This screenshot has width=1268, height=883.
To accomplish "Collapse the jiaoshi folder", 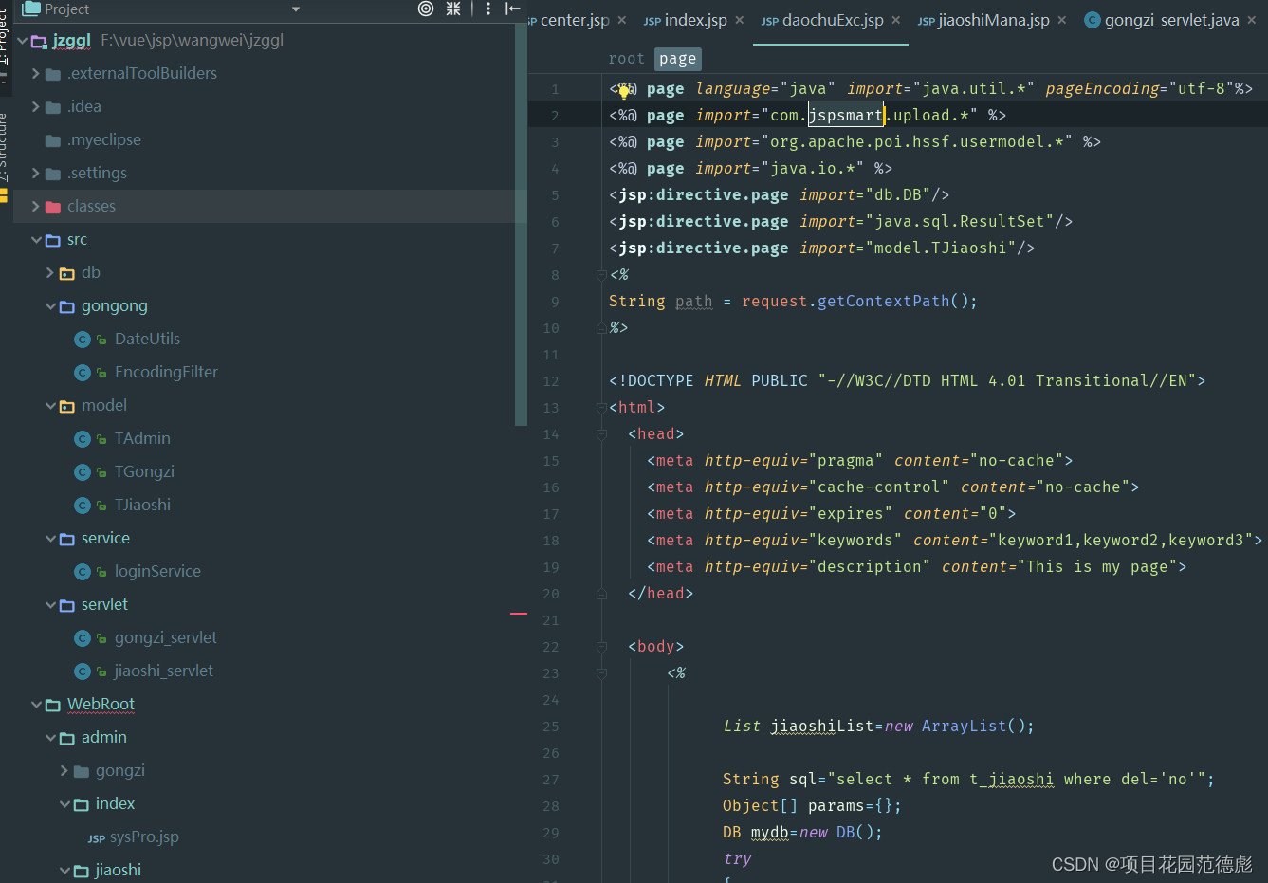I will click(x=64, y=871).
